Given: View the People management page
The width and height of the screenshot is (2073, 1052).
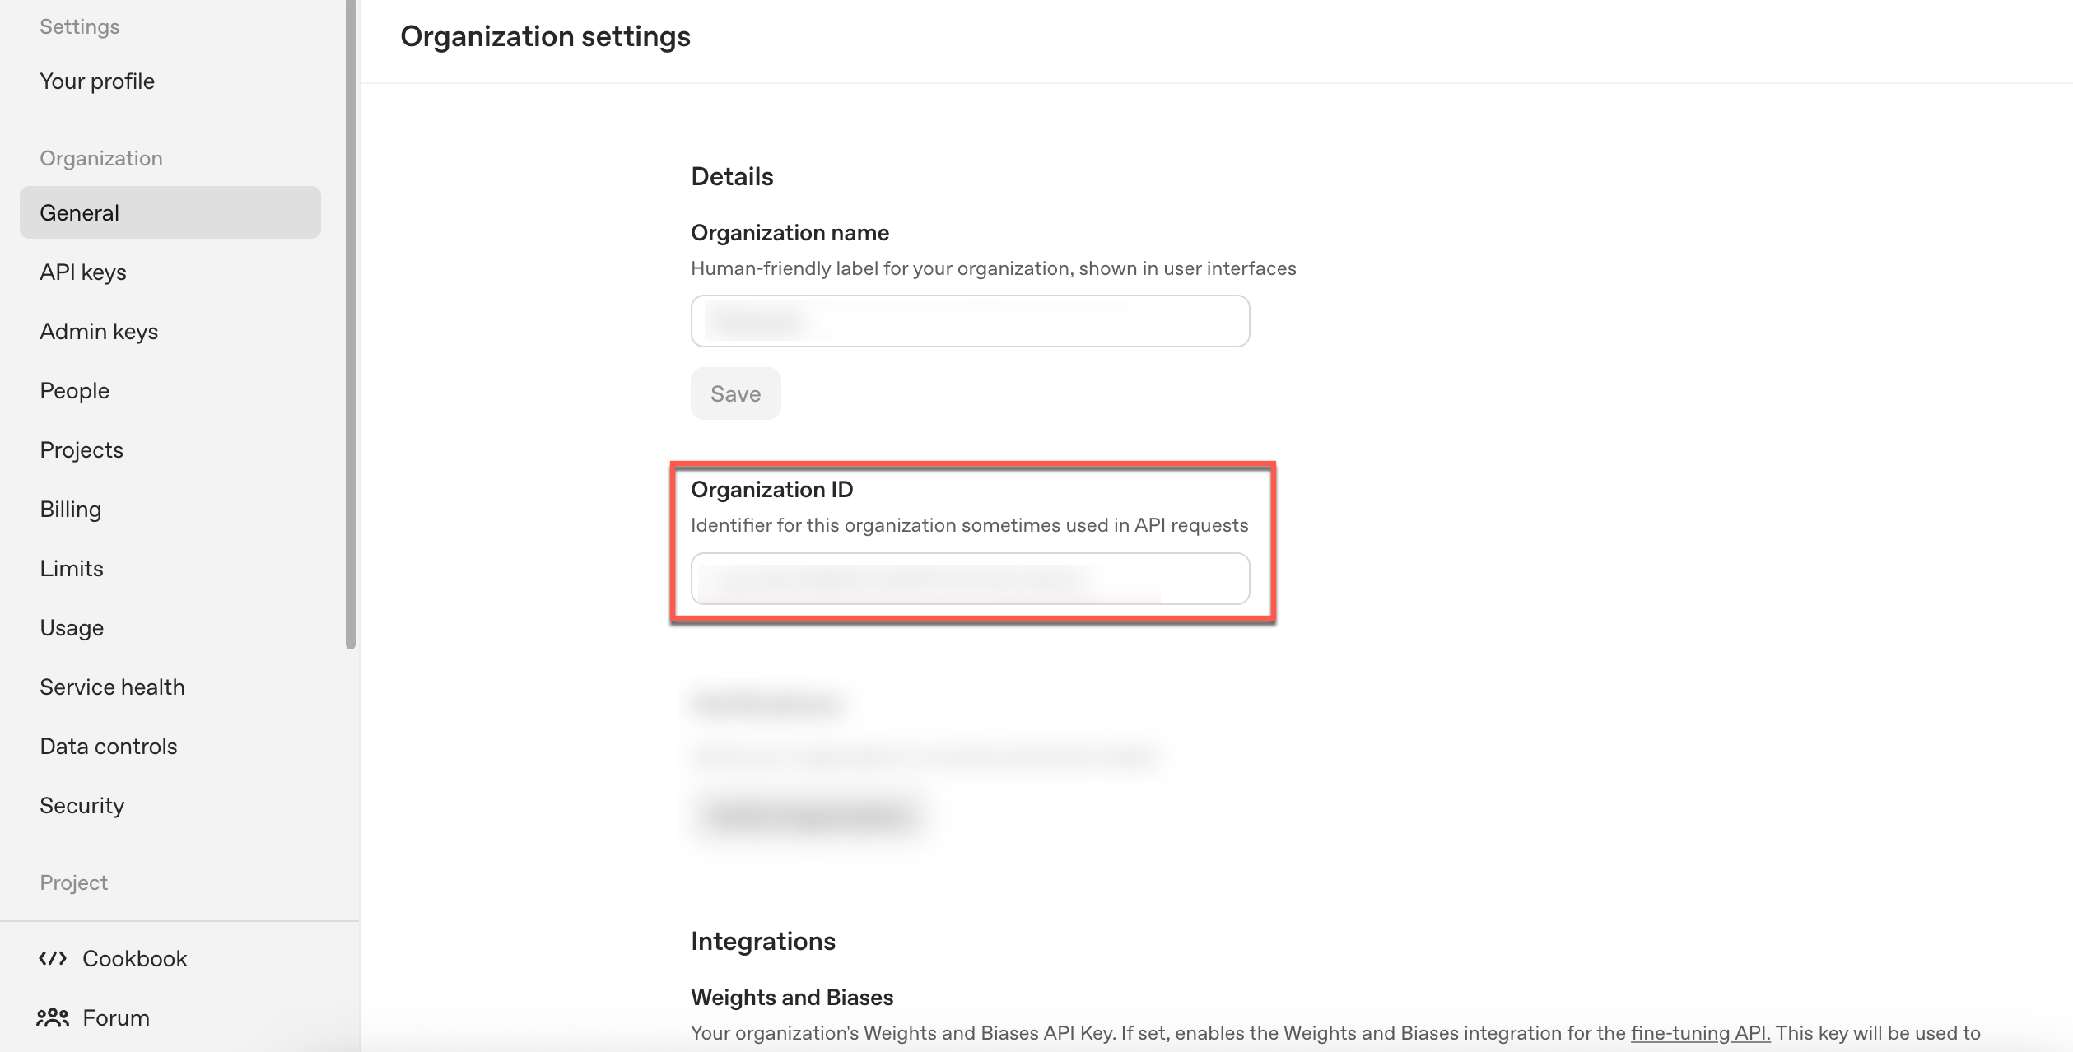Looking at the screenshot, I should [x=74, y=390].
